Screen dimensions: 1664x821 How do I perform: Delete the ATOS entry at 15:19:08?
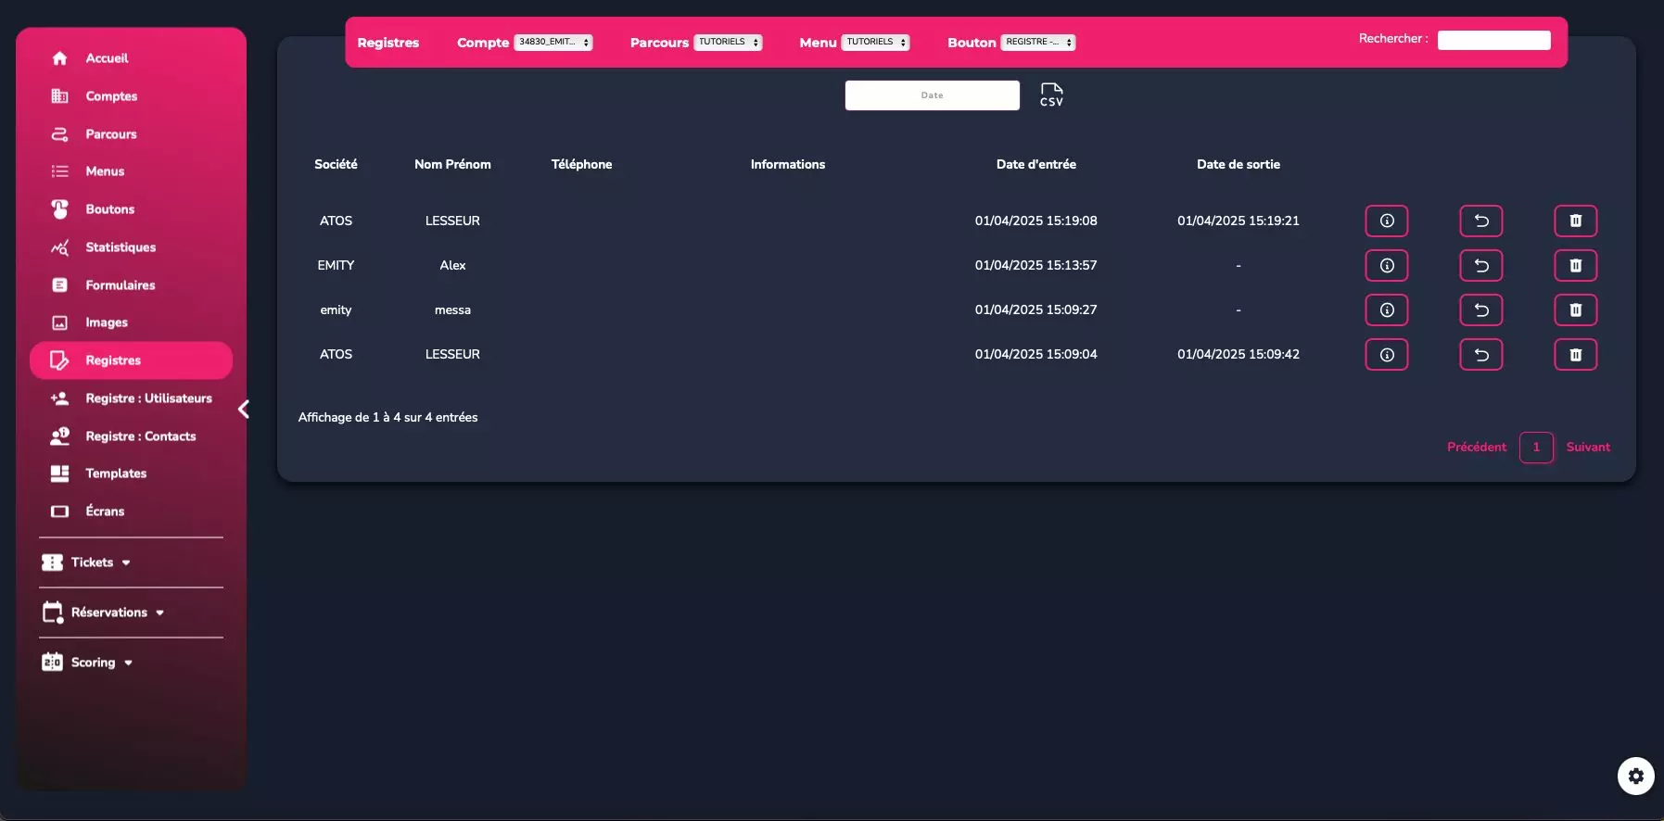pyautogui.click(x=1575, y=221)
